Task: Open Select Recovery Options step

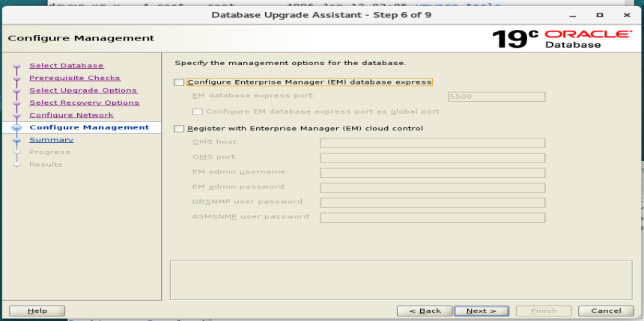Action: point(84,103)
